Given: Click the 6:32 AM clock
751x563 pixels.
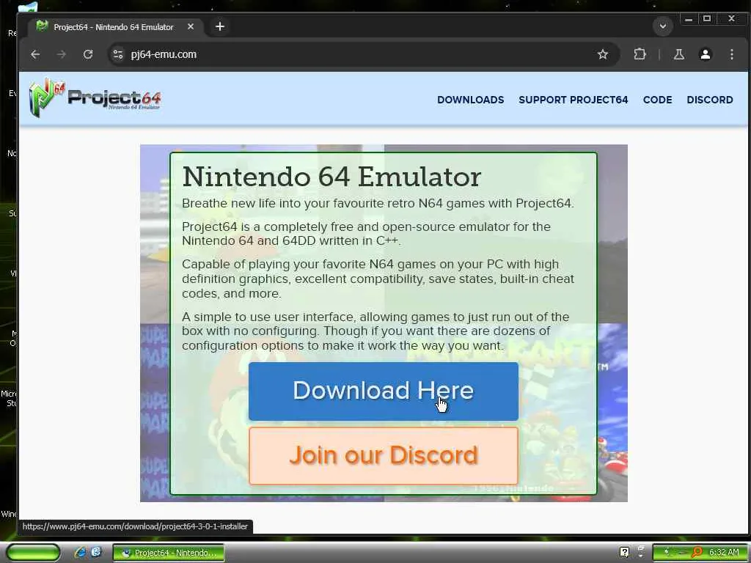Looking at the screenshot, I should (724, 553).
